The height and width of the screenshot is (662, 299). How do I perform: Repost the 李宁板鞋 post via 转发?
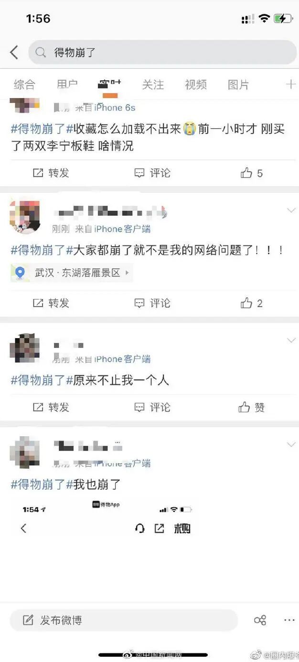(x=51, y=173)
